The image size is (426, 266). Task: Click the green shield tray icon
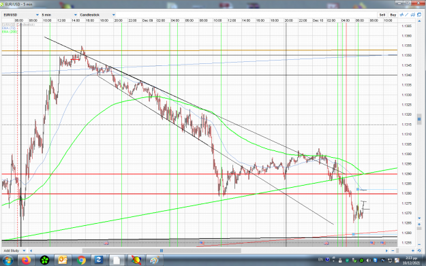coord(347,261)
